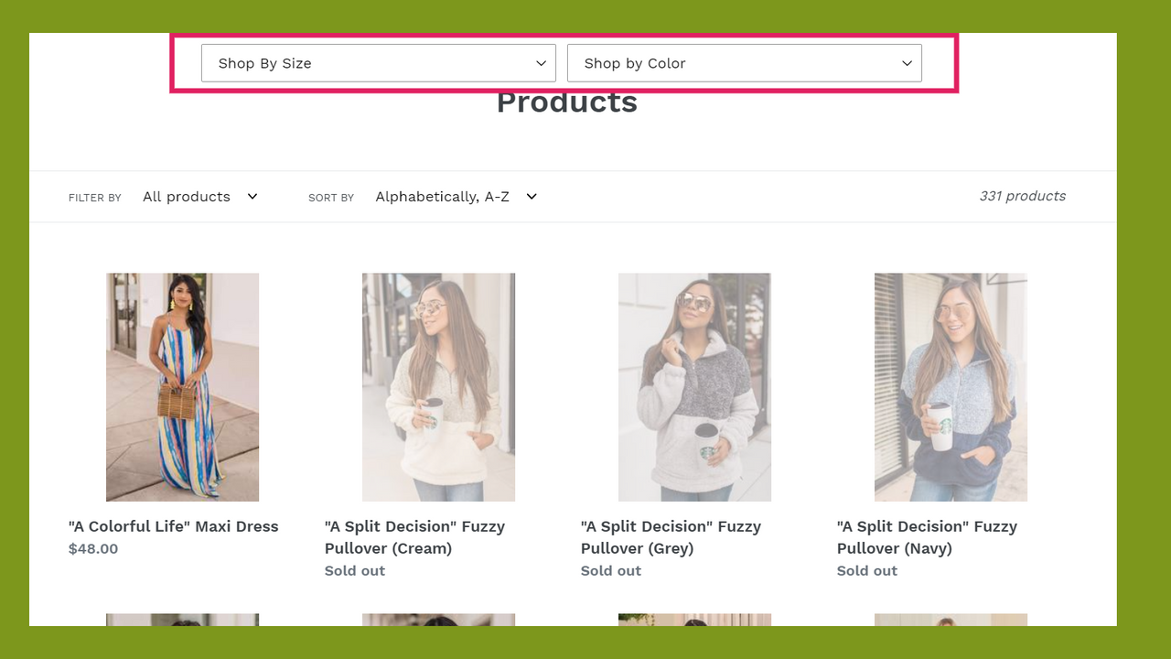Click the $48.00 price under the maxi dress
This screenshot has height=659, width=1171.
pos(92,548)
